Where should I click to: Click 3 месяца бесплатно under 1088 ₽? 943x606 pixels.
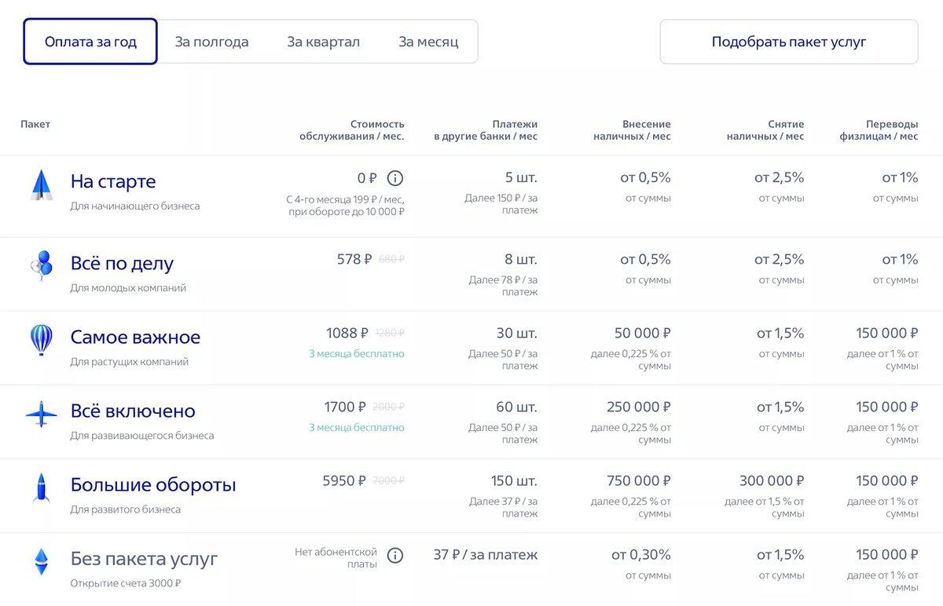coord(356,354)
